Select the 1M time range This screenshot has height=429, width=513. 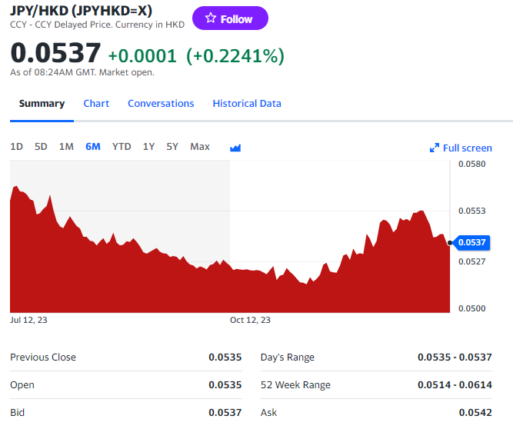(x=66, y=147)
